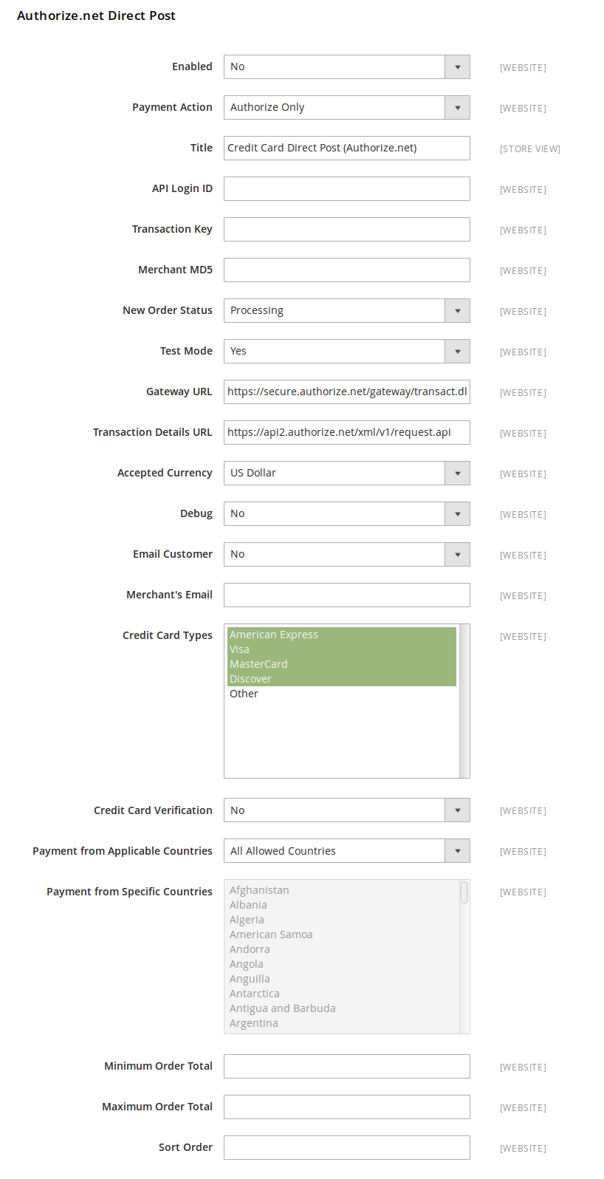The height and width of the screenshot is (1179, 604).
Task: Click Antarctica in Specific Countries list
Action: click(342, 994)
